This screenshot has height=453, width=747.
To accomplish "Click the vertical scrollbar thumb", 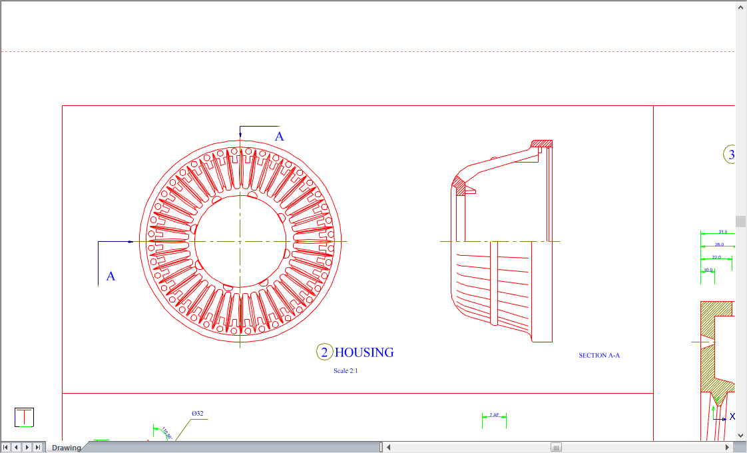I will tap(740, 221).
